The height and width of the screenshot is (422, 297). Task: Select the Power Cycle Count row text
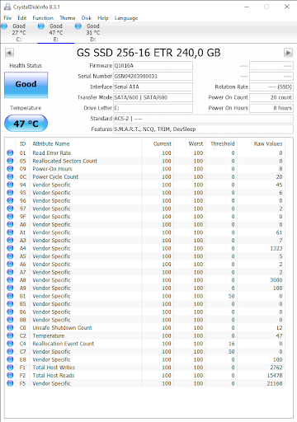tap(55, 176)
